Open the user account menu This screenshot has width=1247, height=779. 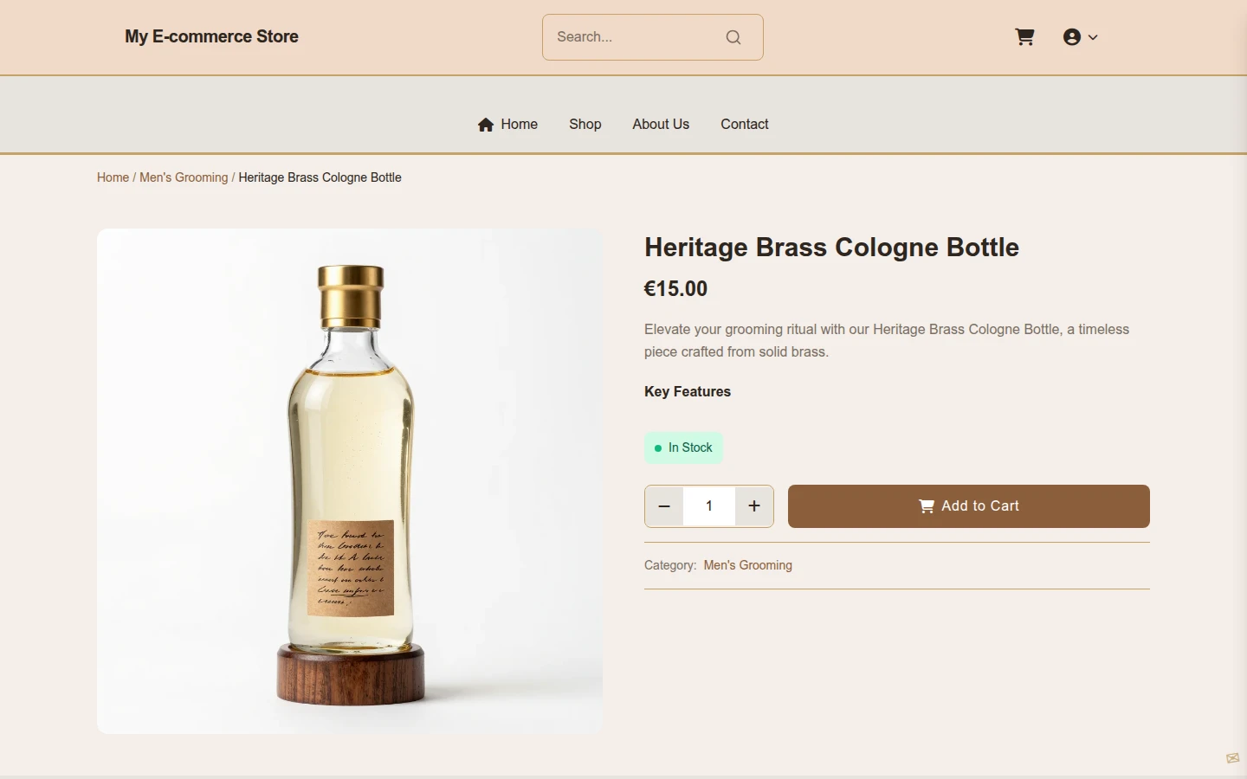coord(1080,37)
